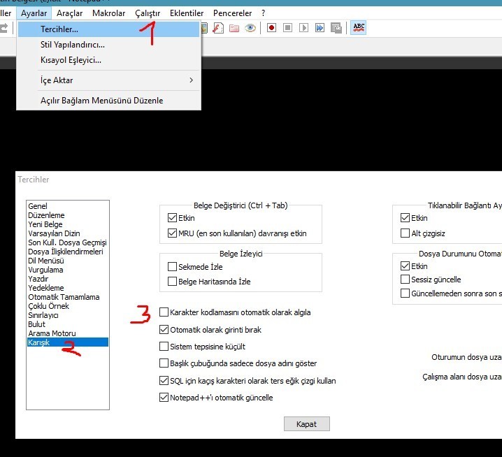Open the Eklentiler menu

pos(187,13)
